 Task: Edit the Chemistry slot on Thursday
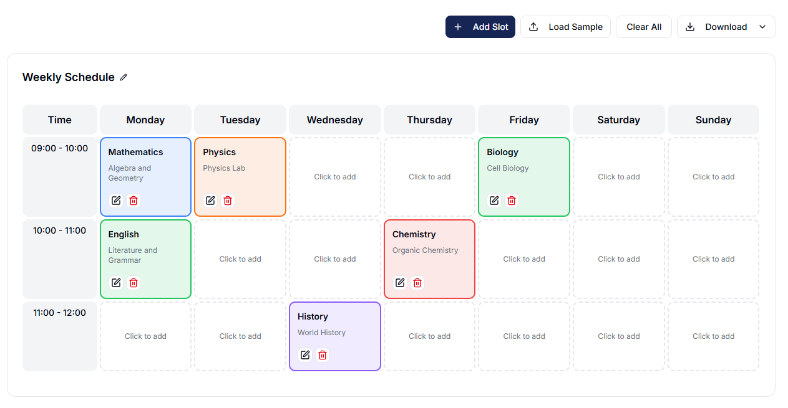pyautogui.click(x=400, y=283)
